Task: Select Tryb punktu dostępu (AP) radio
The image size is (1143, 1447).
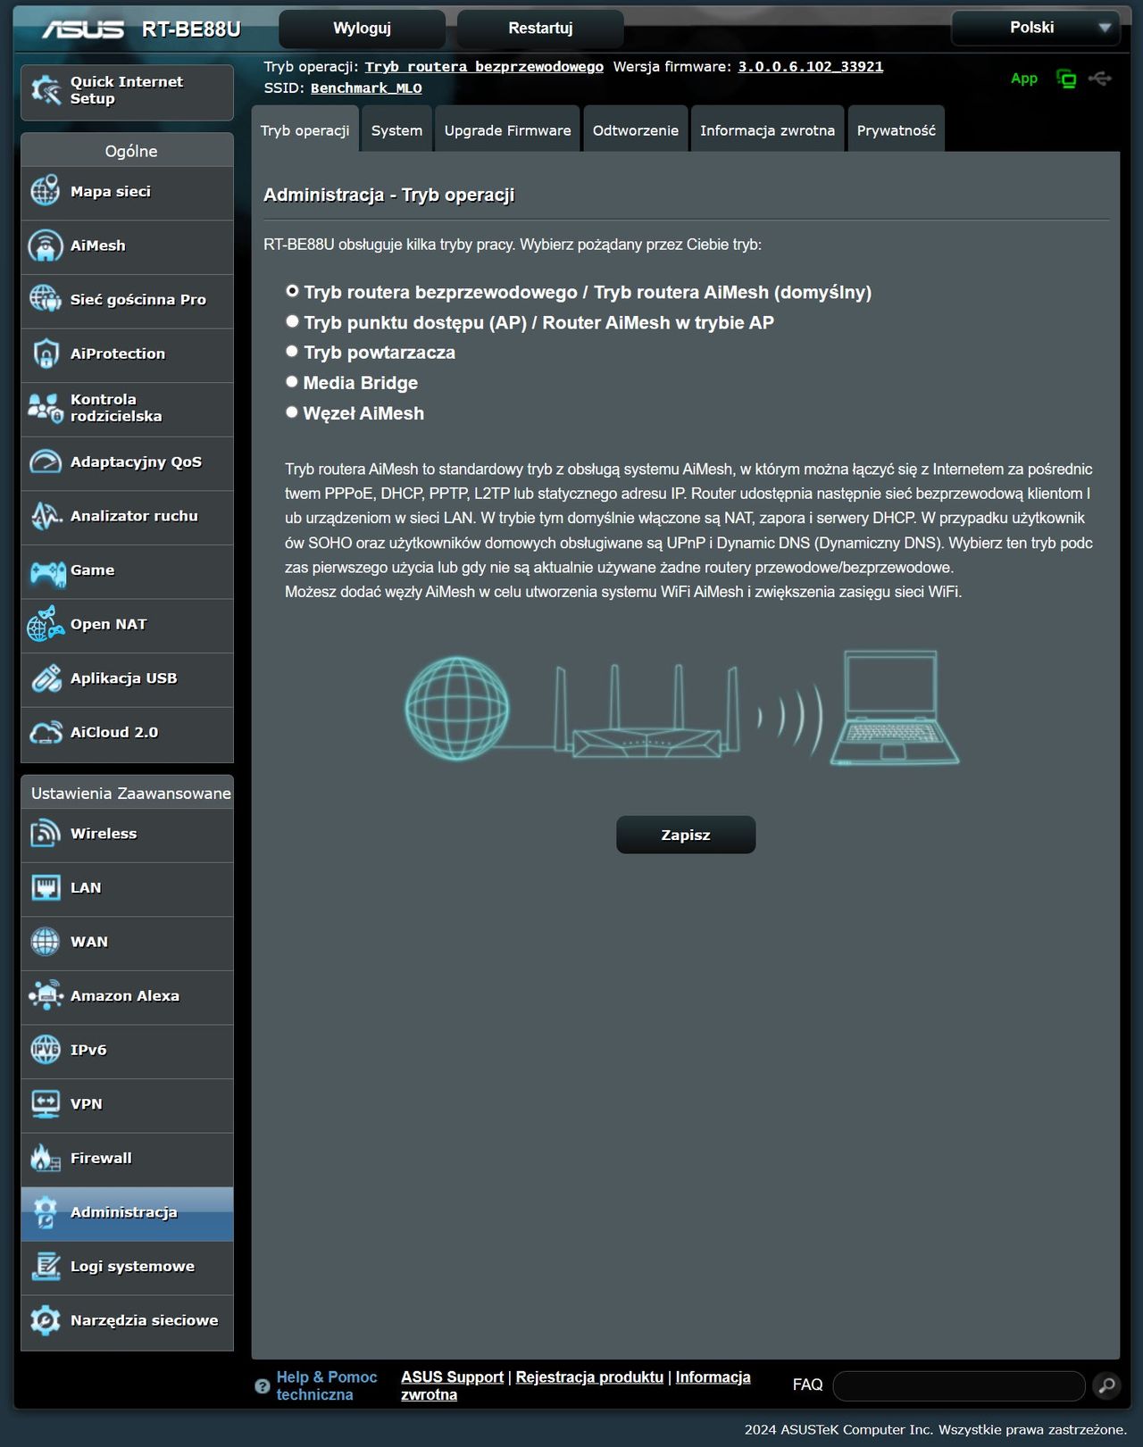Action: (x=292, y=321)
